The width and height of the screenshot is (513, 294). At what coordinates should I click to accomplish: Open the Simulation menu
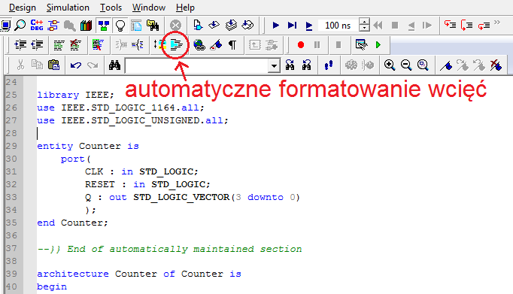pos(68,8)
